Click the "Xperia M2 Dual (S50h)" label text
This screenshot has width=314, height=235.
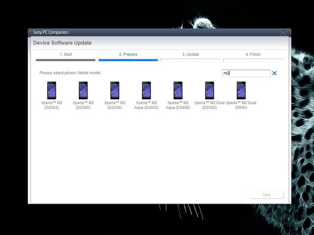pyautogui.click(x=241, y=105)
